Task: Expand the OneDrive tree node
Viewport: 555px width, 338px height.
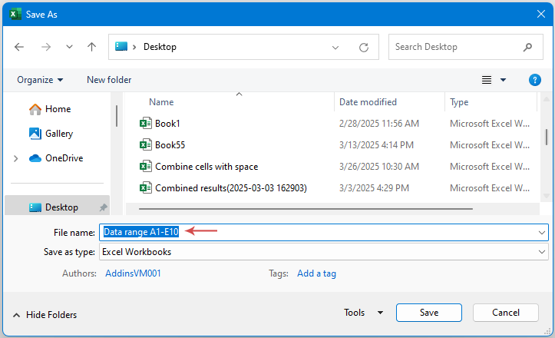Action: [x=15, y=158]
